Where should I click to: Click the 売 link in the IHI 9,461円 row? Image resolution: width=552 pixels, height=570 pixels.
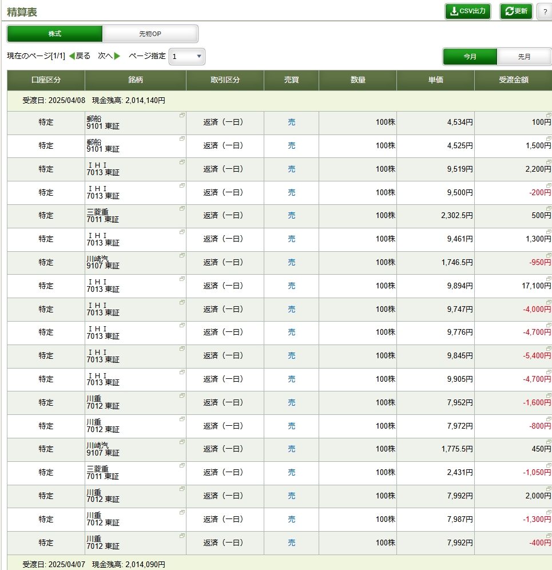coord(291,239)
